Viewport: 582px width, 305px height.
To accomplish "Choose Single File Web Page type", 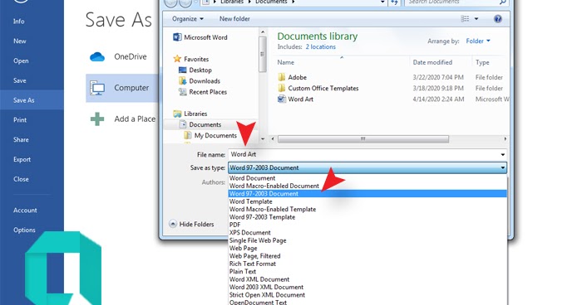I will tap(367, 240).
